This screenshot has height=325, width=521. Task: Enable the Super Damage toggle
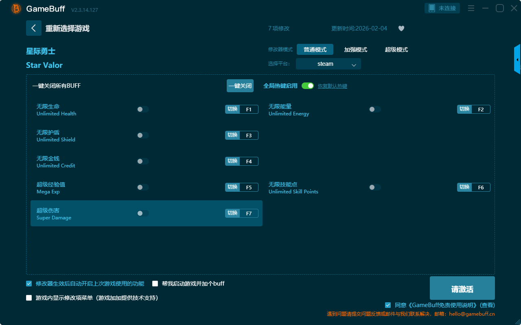coord(143,213)
